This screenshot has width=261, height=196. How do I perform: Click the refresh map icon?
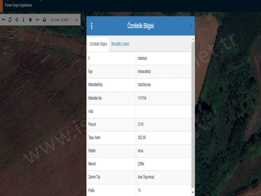(x=10, y=20)
